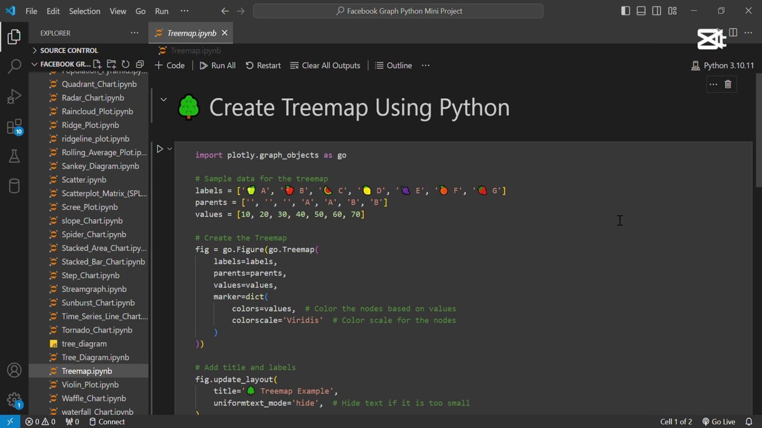
Task: Delete the cell with trash icon
Action: click(727, 84)
